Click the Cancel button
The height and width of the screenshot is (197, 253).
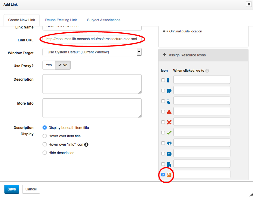click(31, 189)
